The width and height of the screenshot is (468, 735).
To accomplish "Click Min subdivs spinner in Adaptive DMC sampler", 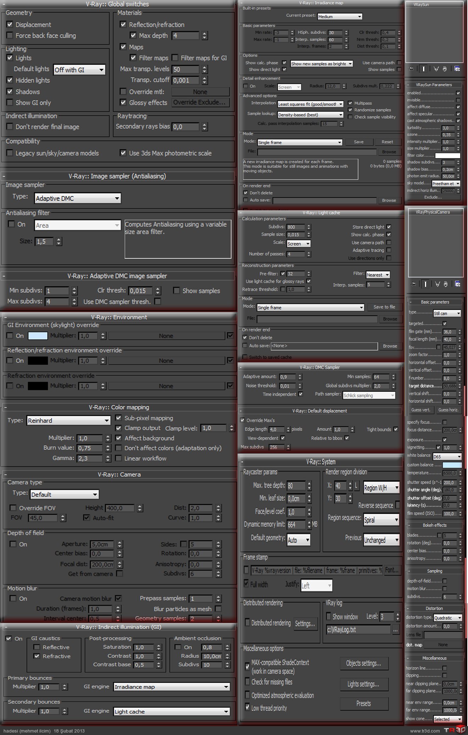I will coord(74,291).
